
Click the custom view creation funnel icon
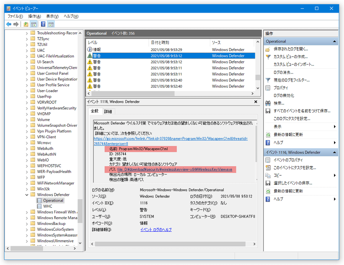coord(268,57)
